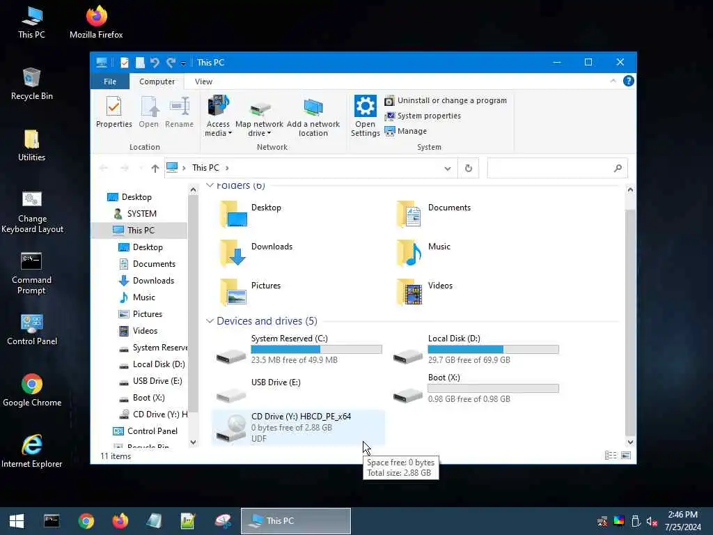Click the search box in Explorer
Screen dimensions: 713x535
tap(557, 169)
